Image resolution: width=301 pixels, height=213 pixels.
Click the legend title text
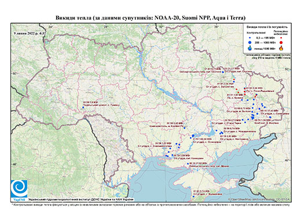[x=267, y=27]
